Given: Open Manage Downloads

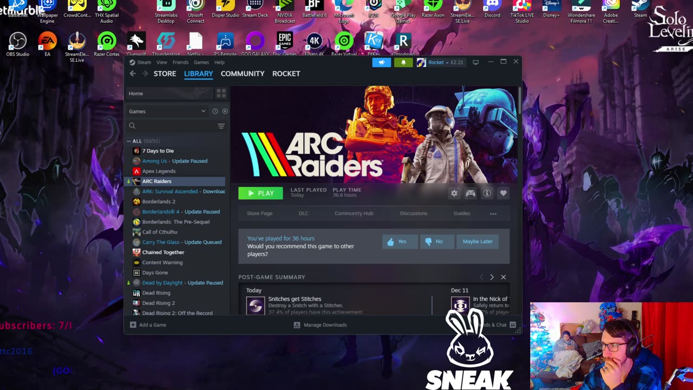Looking at the screenshot, I should tap(320, 325).
